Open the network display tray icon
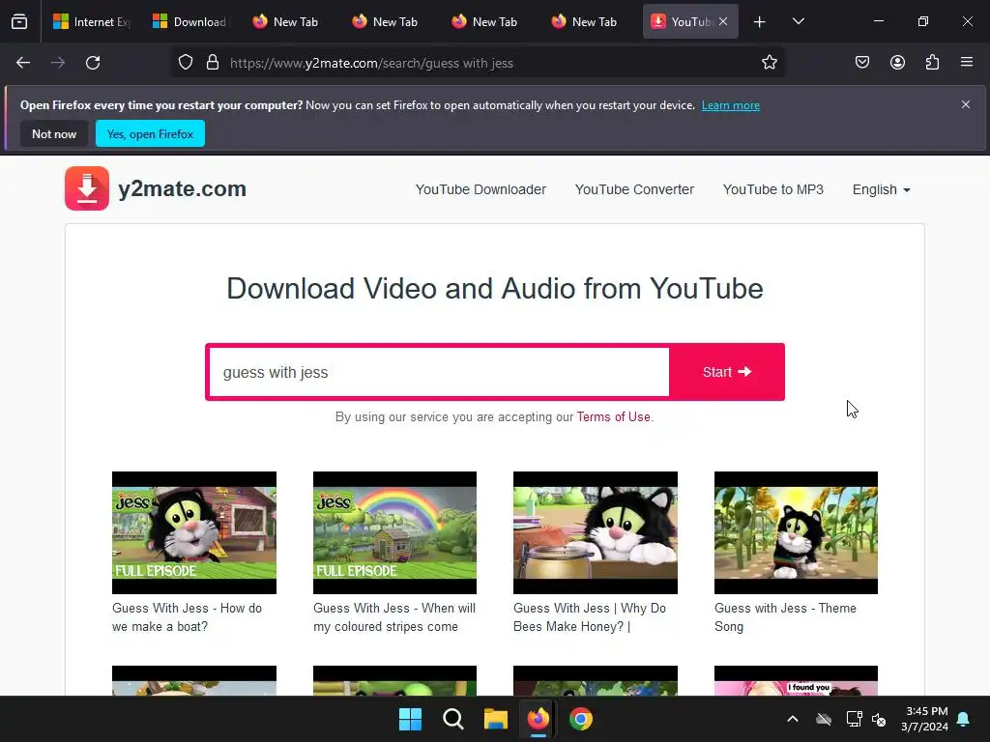Image resolution: width=990 pixels, height=742 pixels. coord(854,719)
